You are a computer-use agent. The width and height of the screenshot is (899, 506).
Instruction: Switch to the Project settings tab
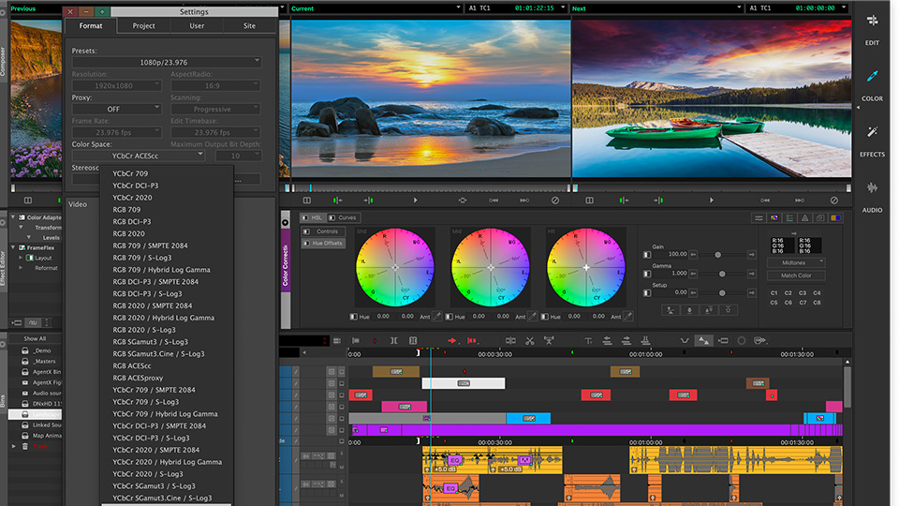click(x=144, y=26)
